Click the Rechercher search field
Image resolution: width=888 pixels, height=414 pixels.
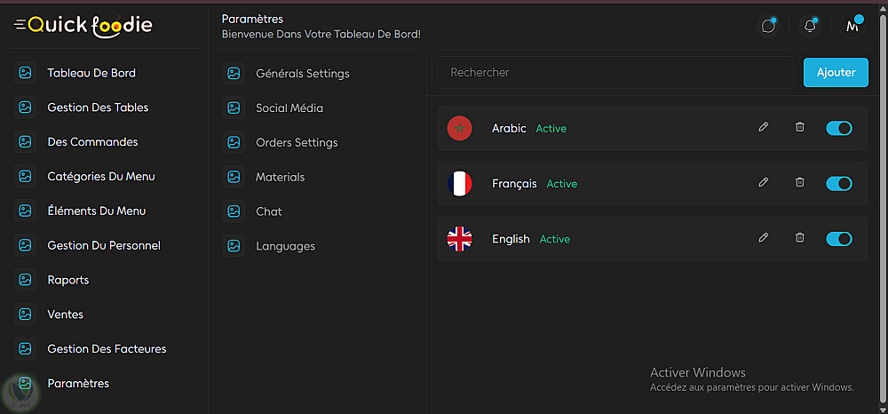tap(614, 73)
